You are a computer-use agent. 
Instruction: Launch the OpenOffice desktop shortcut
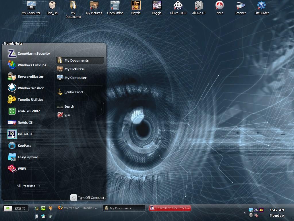point(115,8)
